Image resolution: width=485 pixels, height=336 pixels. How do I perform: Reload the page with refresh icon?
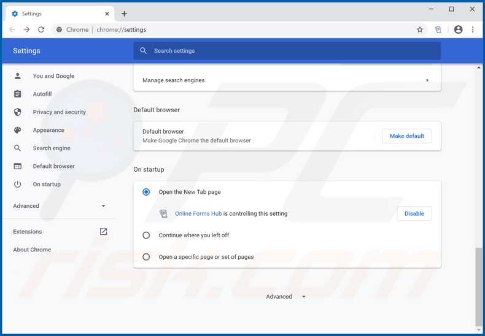(x=41, y=29)
